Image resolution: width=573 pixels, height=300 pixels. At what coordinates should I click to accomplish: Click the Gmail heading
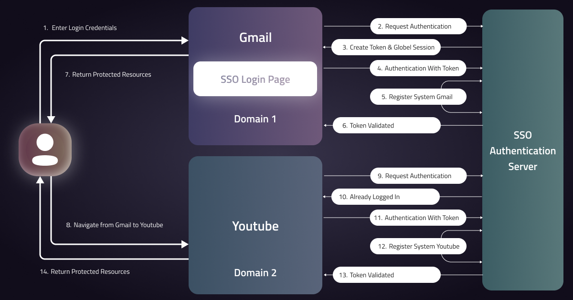[x=255, y=38]
